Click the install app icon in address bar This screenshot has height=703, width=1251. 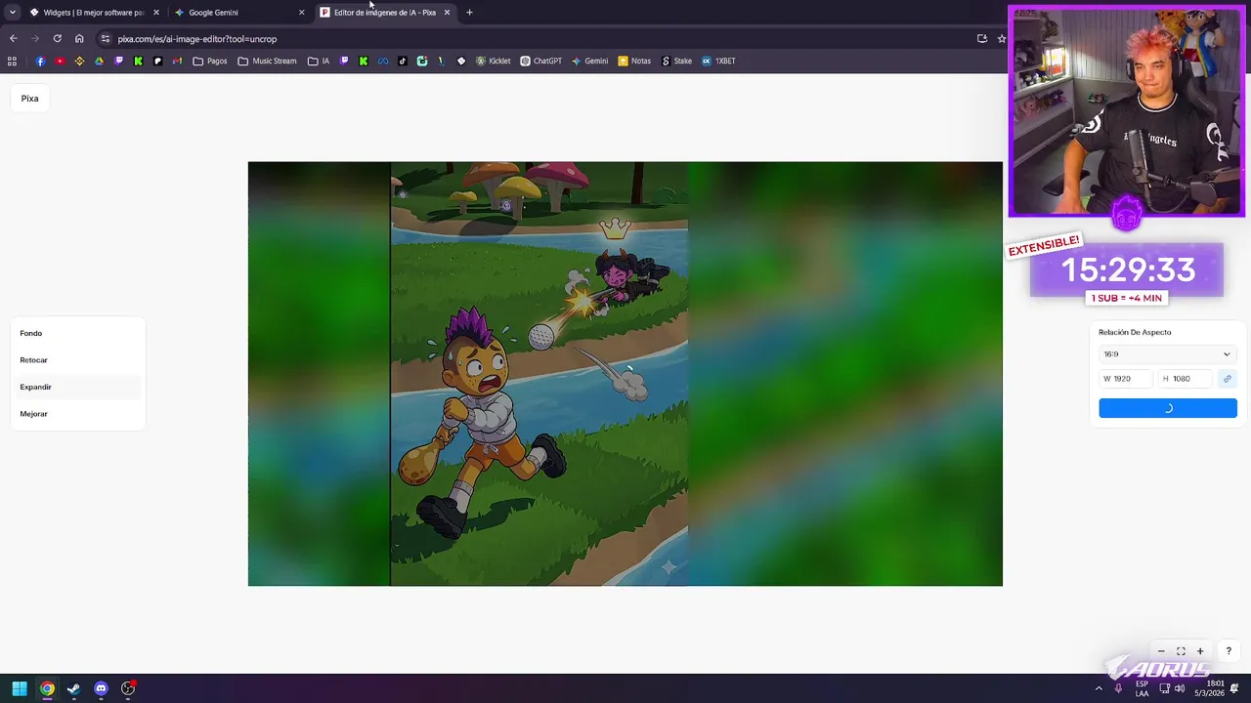tap(982, 39)
